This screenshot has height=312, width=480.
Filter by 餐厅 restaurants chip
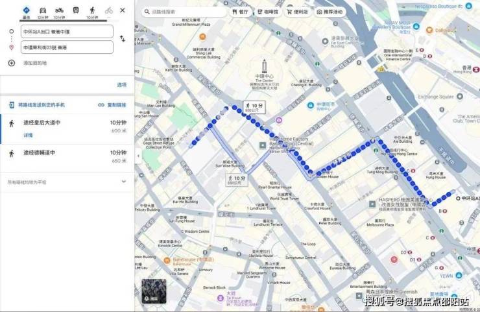coord(240,12)
